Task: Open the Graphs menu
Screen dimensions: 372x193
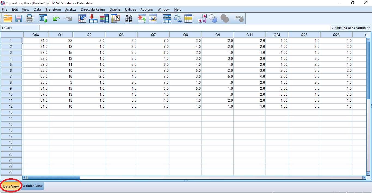Action: (x=115, y=10)
